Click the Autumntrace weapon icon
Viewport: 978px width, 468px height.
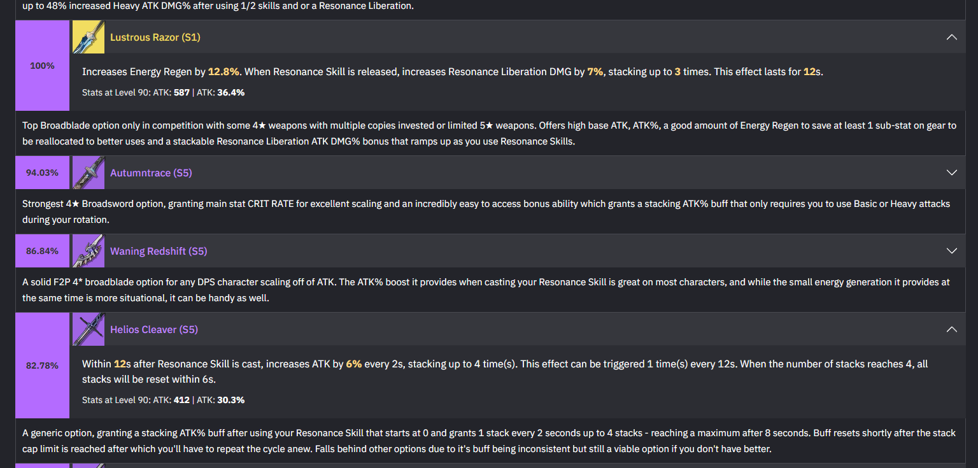point(89,173)
